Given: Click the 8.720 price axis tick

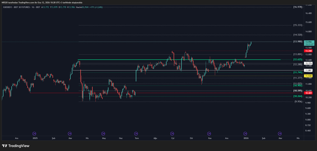Looking at the screenshot, I should (x=308, y=125).
